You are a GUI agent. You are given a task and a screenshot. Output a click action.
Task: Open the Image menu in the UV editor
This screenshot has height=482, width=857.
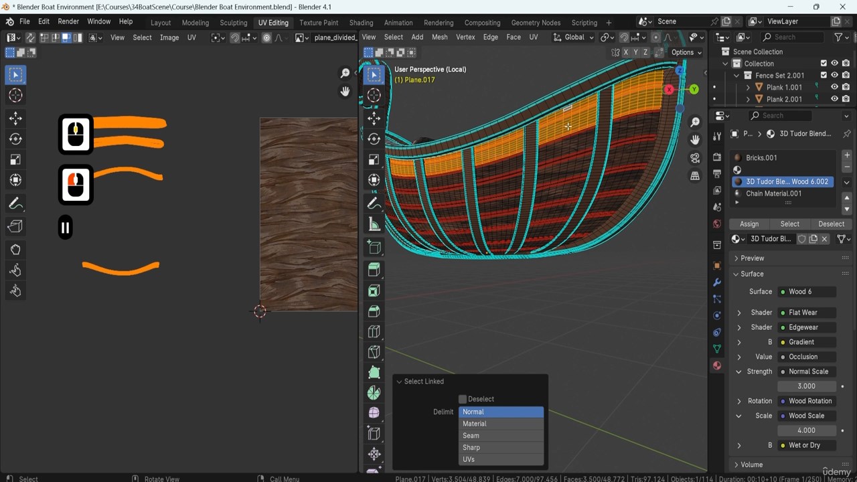point(169,37)
